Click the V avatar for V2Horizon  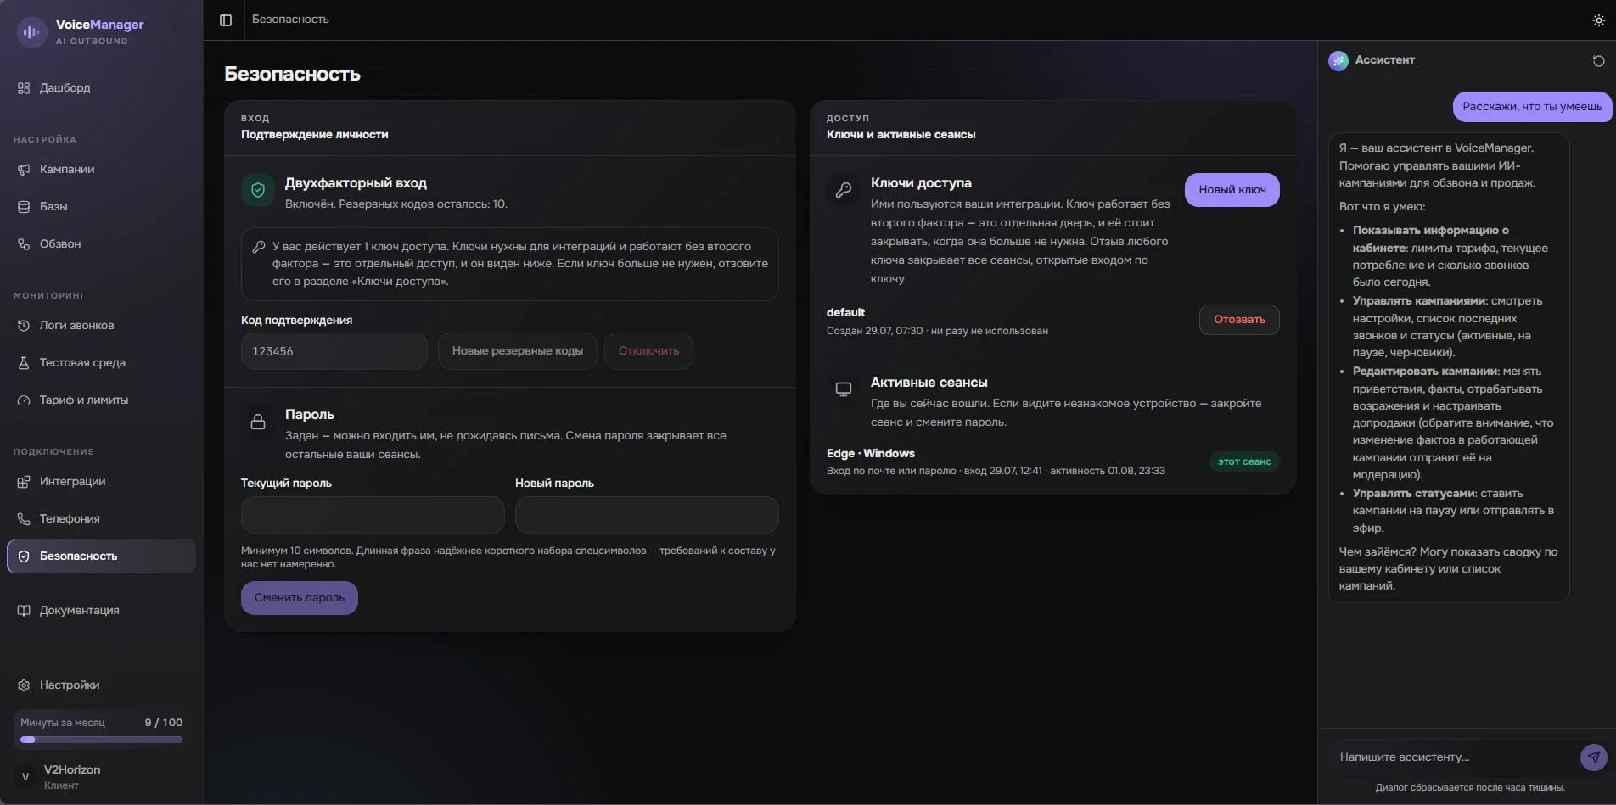point(25,776)
